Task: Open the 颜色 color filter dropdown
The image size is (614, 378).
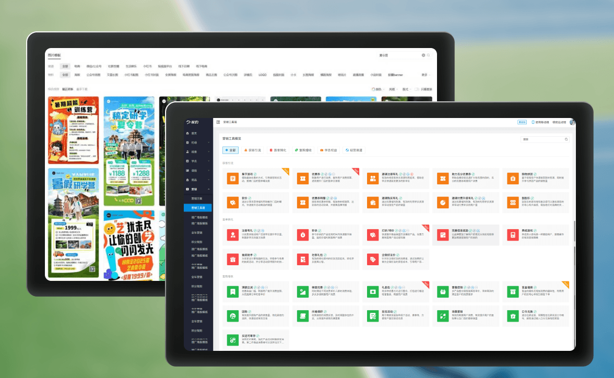Action: [x=377, y=89]
